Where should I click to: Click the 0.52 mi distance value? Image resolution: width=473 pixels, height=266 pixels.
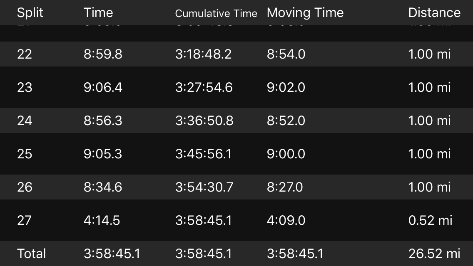coord(430,220)
